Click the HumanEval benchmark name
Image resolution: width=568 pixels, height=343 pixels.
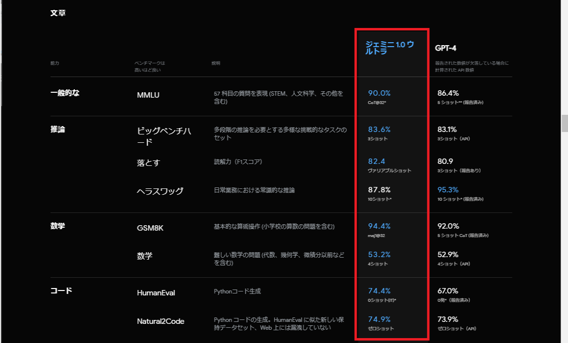pos(156,293)
